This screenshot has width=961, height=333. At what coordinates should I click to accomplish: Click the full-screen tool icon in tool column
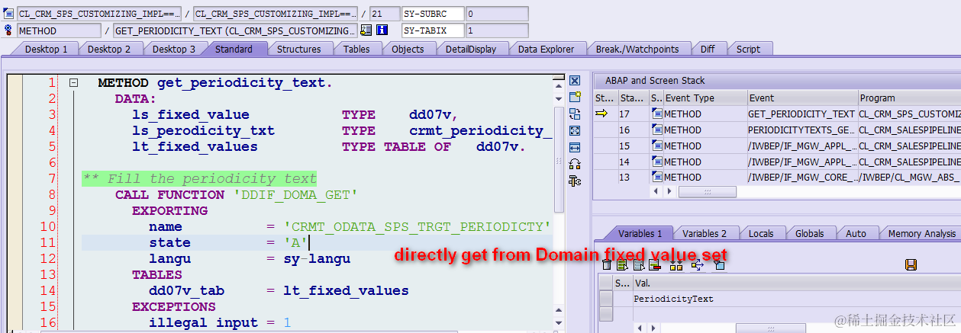[576, 131]
